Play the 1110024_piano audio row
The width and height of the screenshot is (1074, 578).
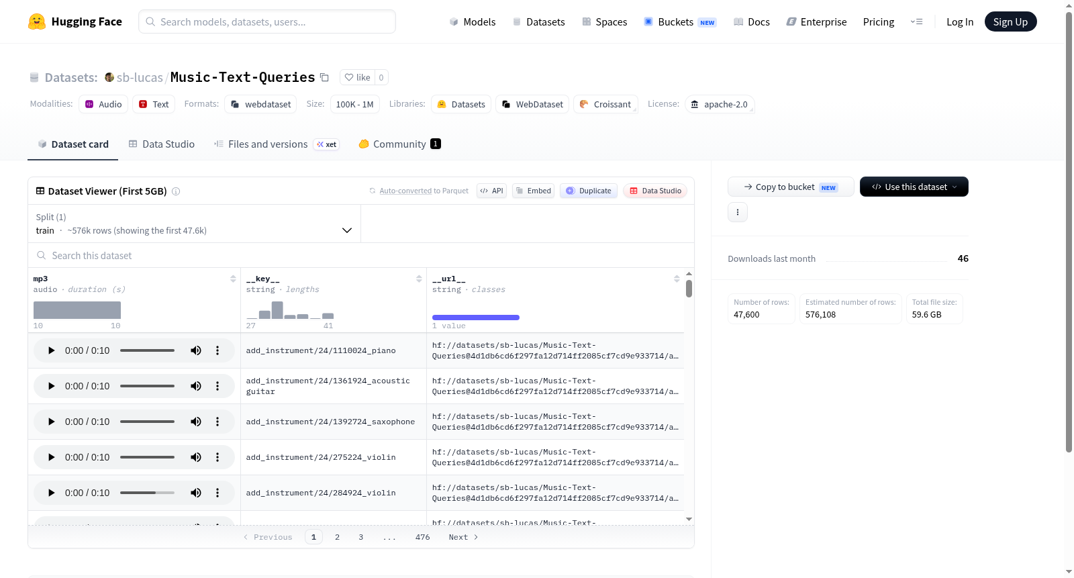pos(51,350)
